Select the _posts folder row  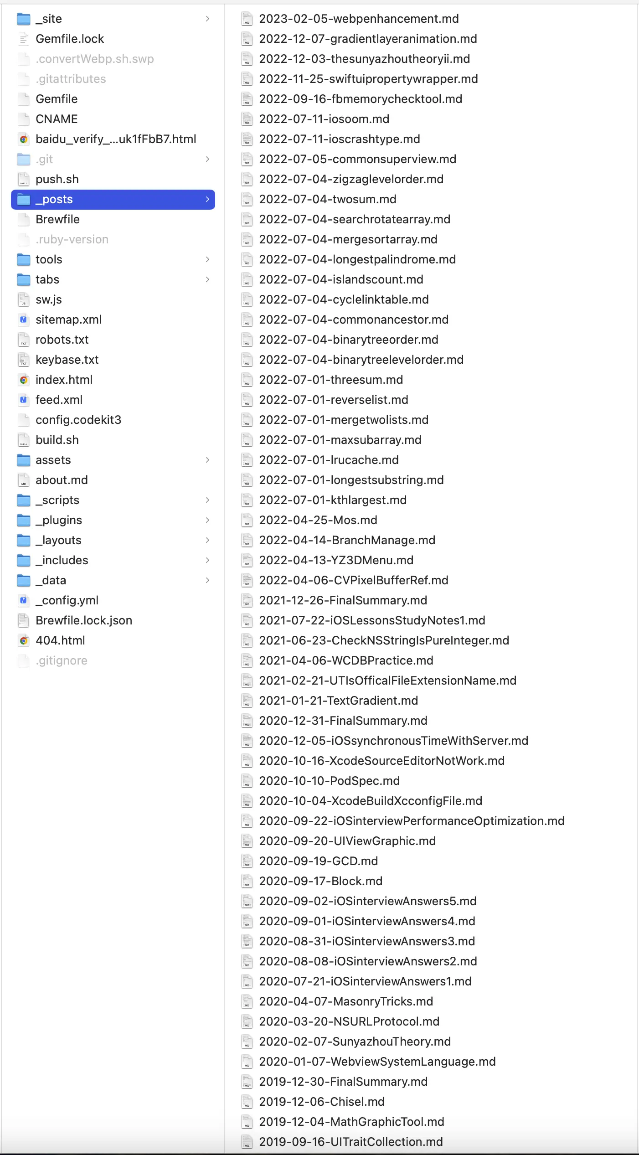click(x=113, y=199)
